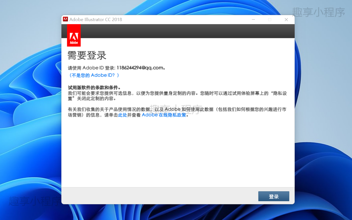Click the email address 1186244294@qq.com
352x220 pixels.
click(x=140, y=68)
